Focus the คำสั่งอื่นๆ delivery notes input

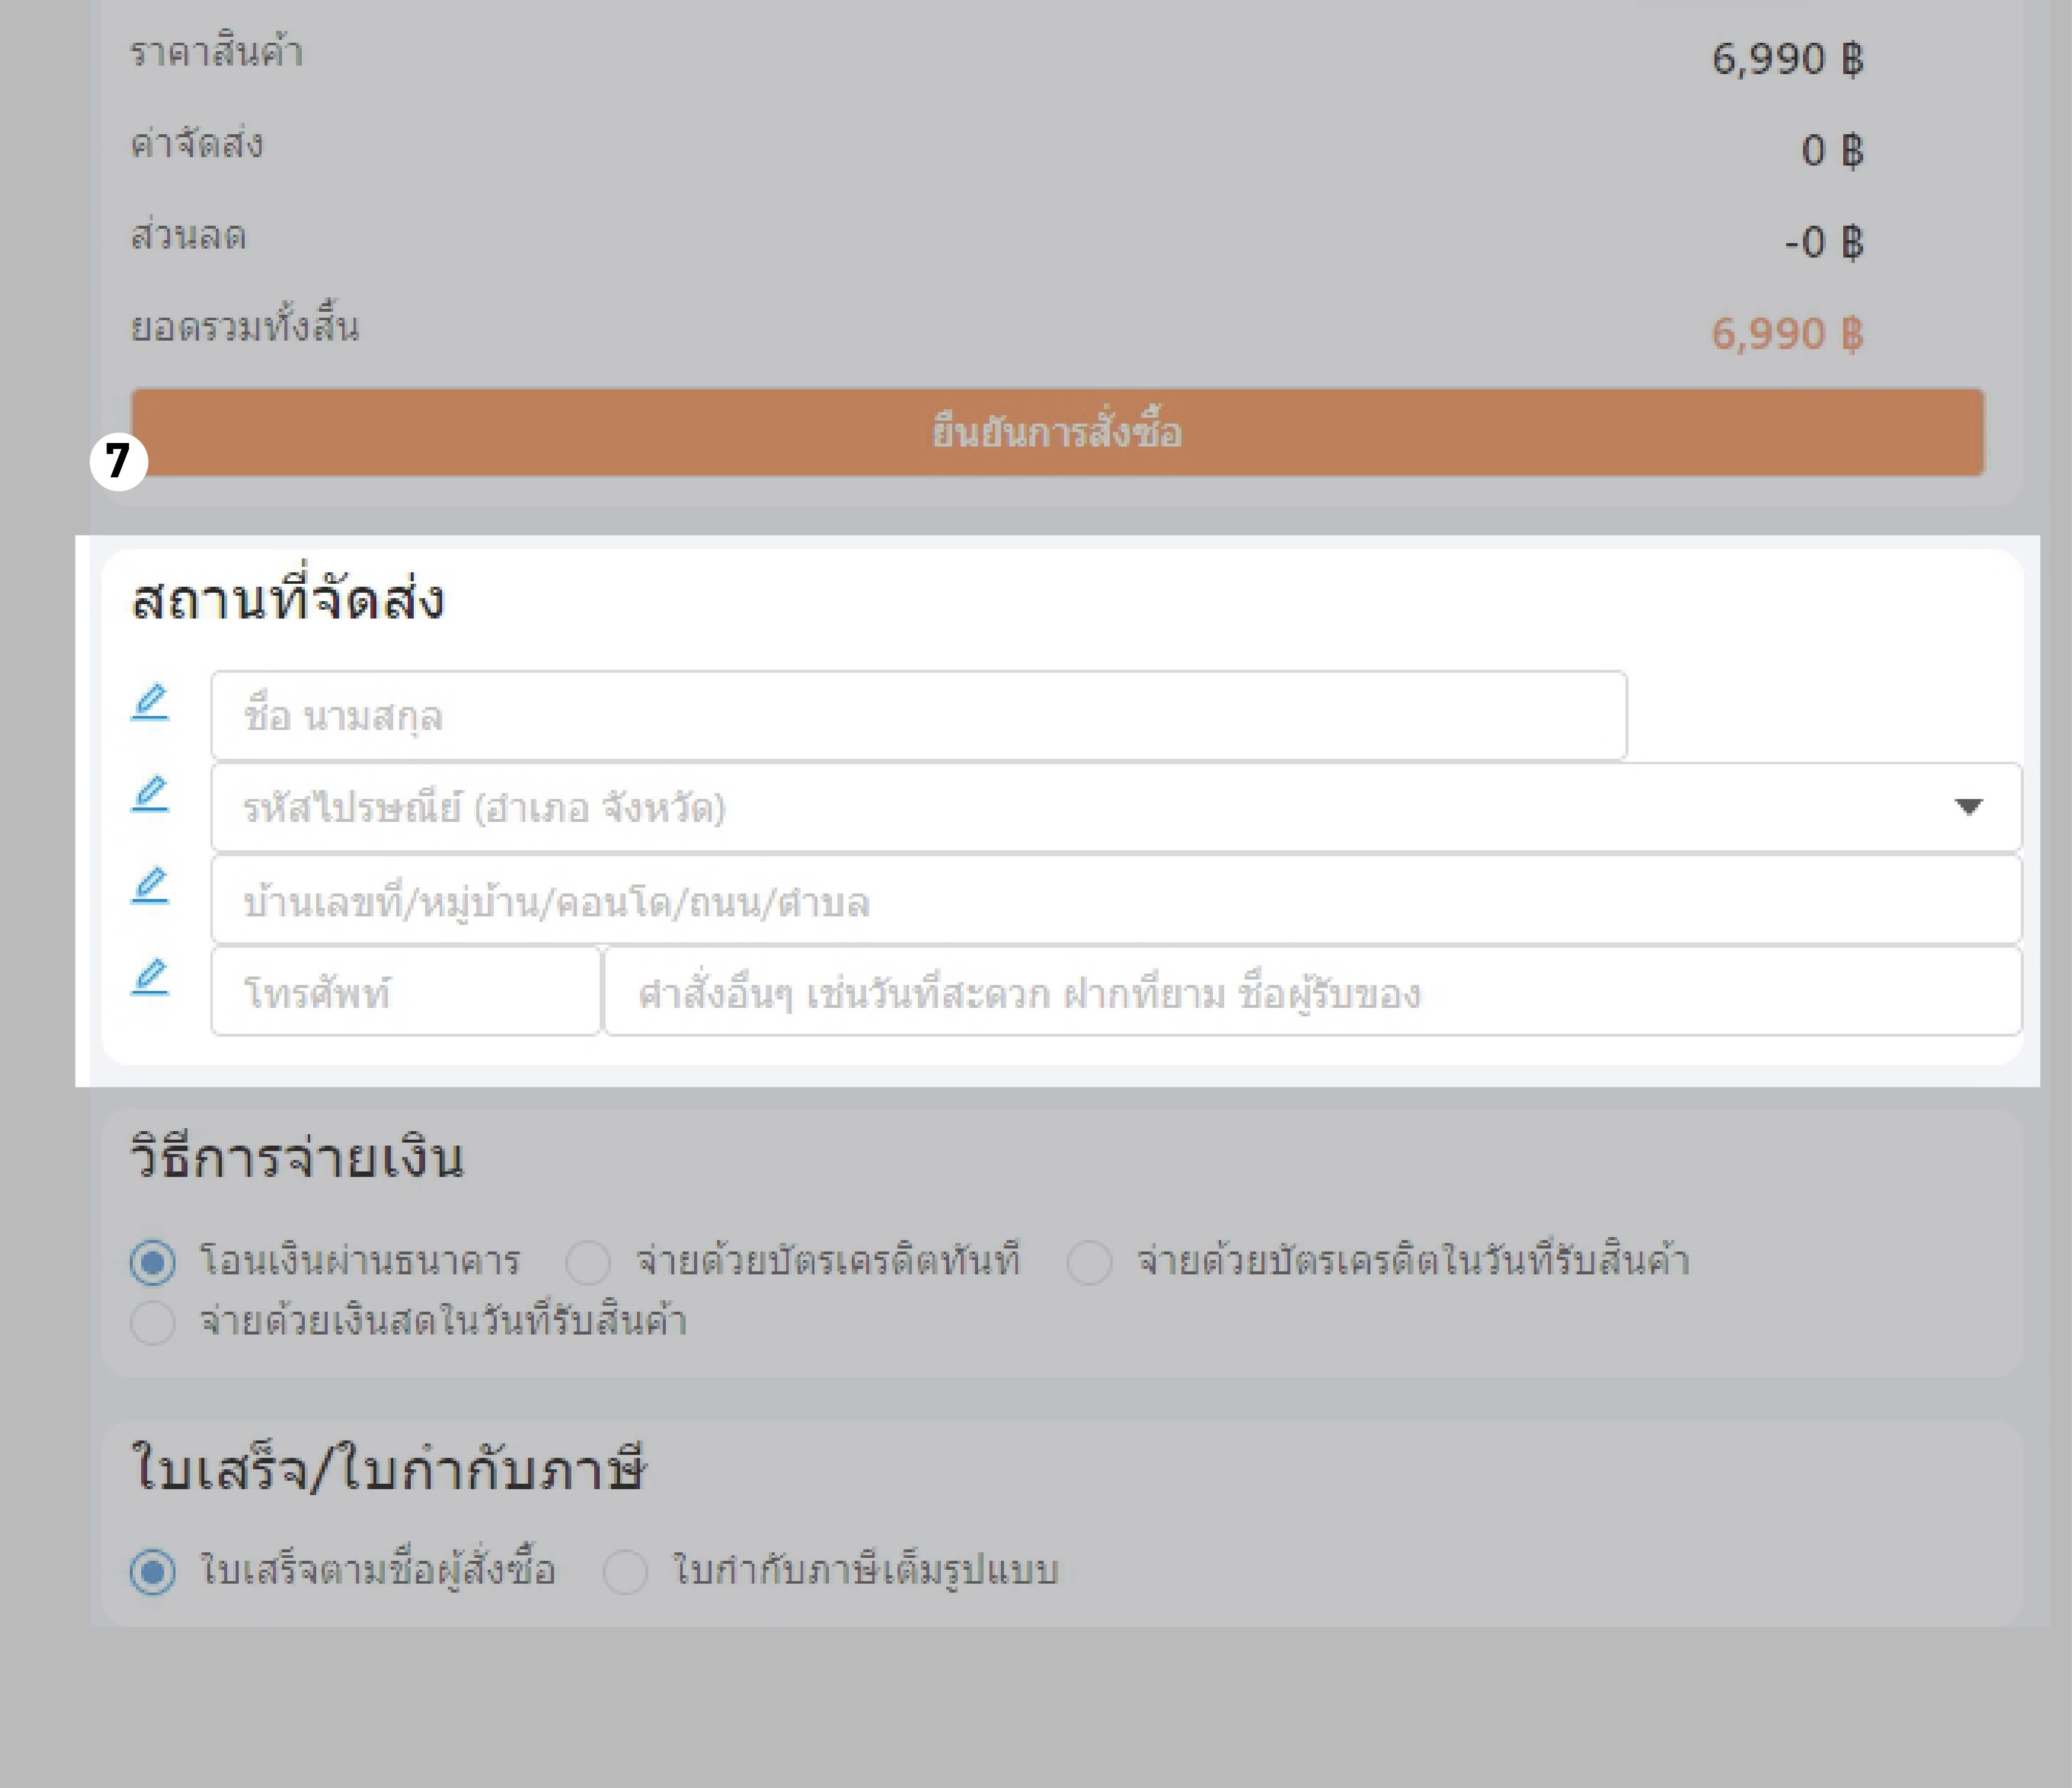pos(1313,991)
